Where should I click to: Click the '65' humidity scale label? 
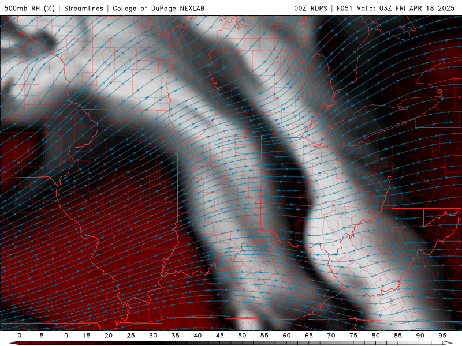(309, 336)
